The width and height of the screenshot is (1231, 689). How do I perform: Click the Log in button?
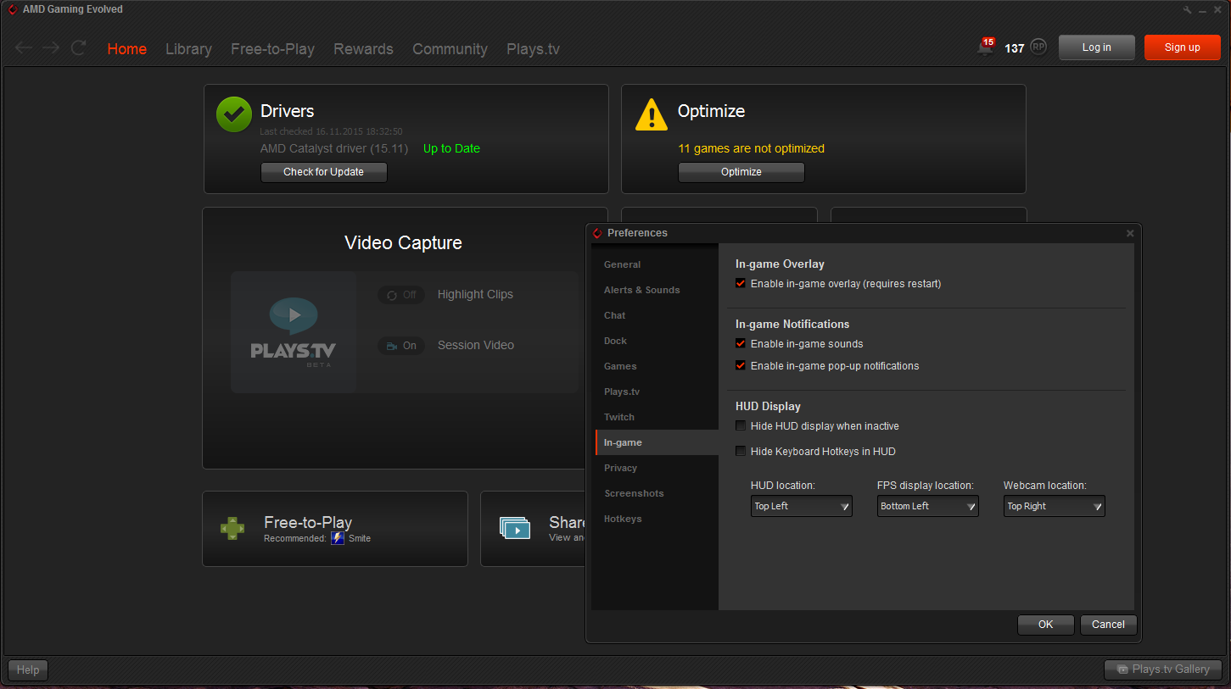tap(1097, 47)
